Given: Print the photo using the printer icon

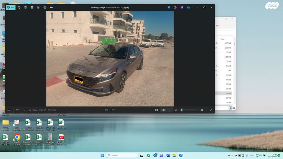Looking at the screenshot, I should tap(32, 7).
